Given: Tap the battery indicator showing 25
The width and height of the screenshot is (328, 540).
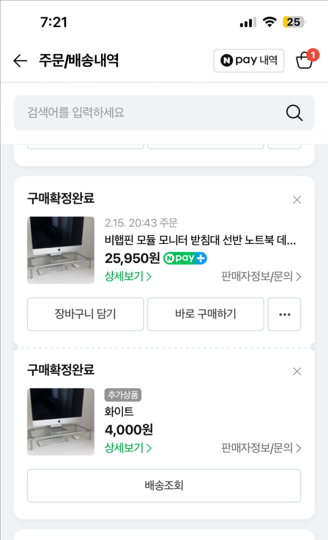Looking at the screenshot, I should click(293, 22).
